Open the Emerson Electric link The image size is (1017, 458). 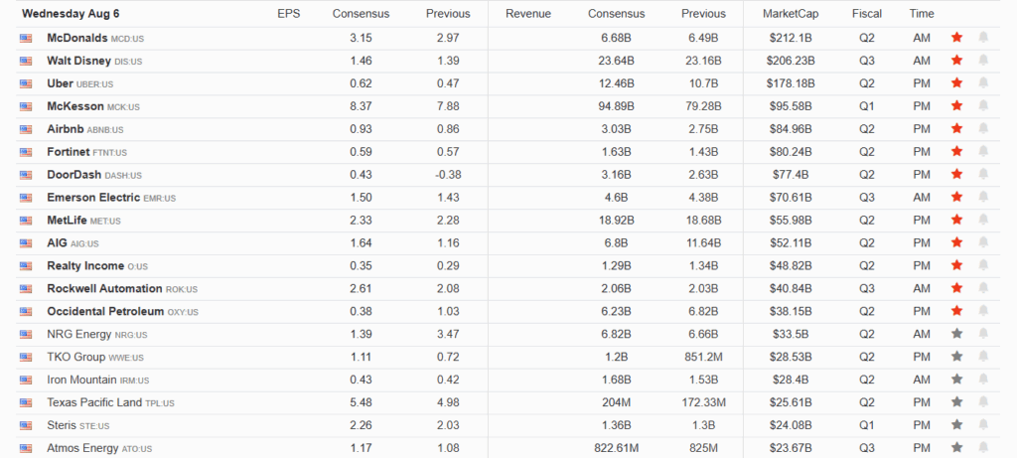click(93, 198)
